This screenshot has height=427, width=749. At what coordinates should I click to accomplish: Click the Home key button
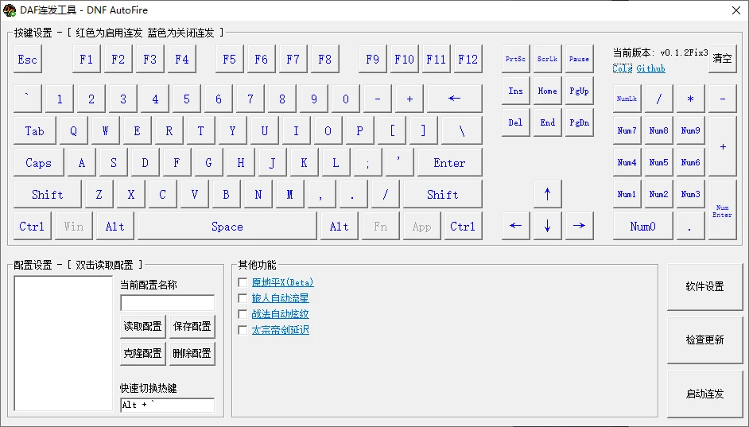tap(547, 91)
